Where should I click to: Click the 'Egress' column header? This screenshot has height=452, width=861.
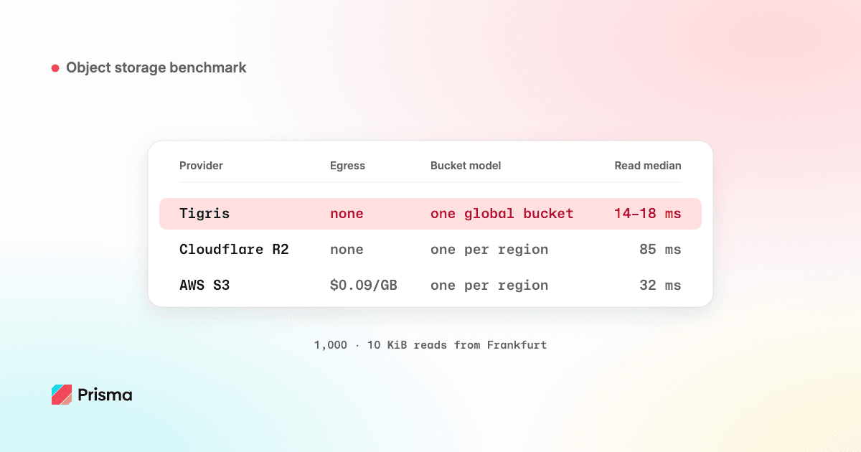coord(347,166)
